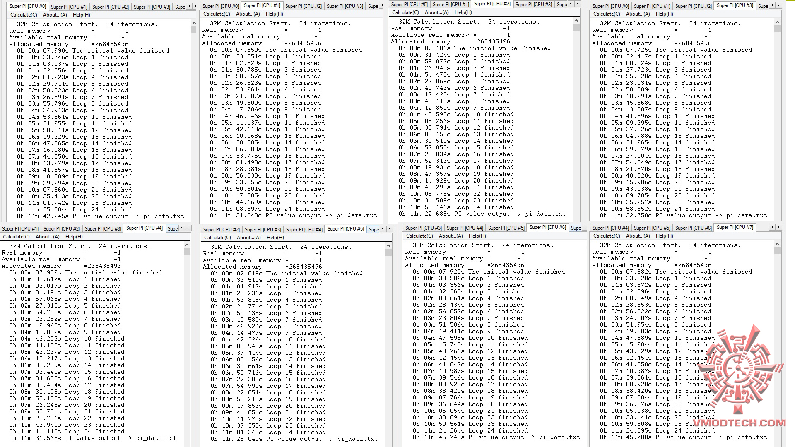Screen dimensions: 795x447
Task: Switch to CPU #1 tab in active CPU #0 window
Action: [69, 7]
